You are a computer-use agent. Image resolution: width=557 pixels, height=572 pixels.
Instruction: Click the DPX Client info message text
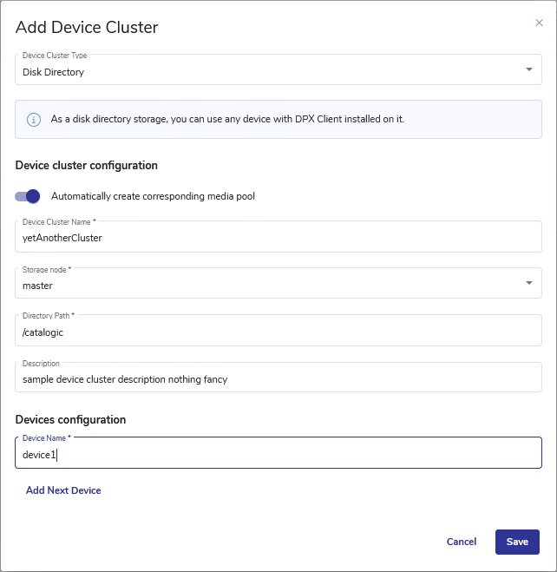point(227,119)
